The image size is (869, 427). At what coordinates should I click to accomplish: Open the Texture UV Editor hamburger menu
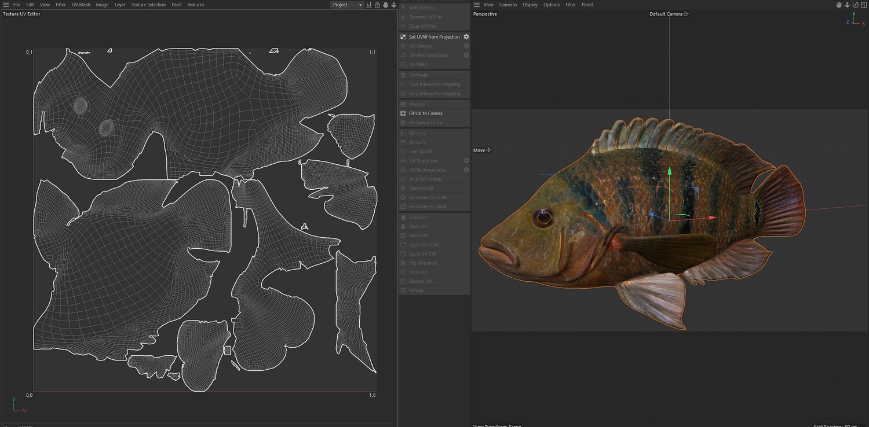click(x=6, y=5)
